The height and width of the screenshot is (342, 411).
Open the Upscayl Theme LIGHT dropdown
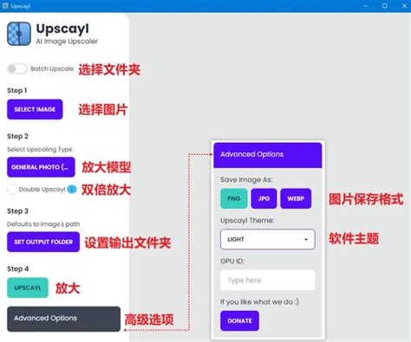pyautogui.click(x=268, y=239)
